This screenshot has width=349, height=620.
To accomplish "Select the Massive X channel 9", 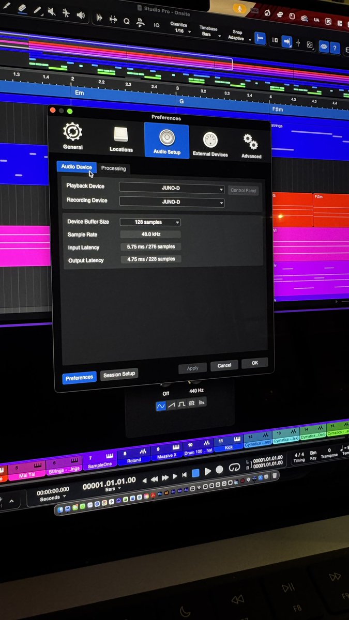I will coord(166,453).
